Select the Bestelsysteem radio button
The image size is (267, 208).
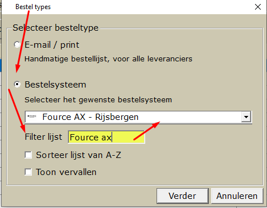[x=17, y=85]
